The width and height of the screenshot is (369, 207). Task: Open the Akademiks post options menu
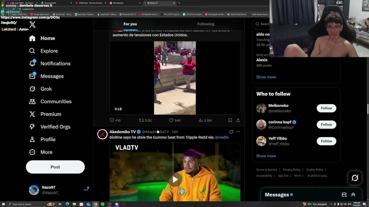pos(238,132)
